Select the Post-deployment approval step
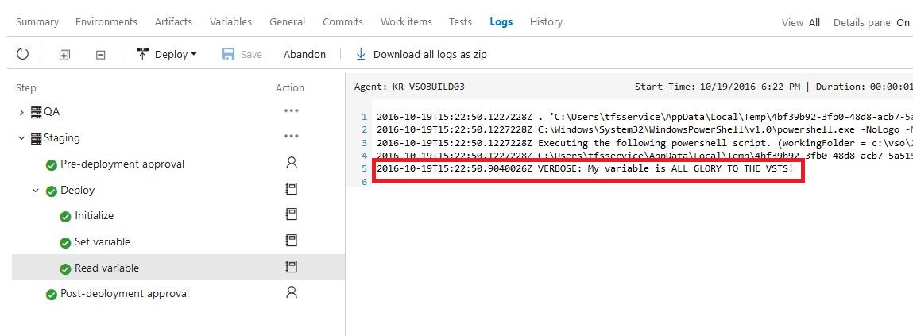This screenshot has height=336, width=913. click(125, 293)
